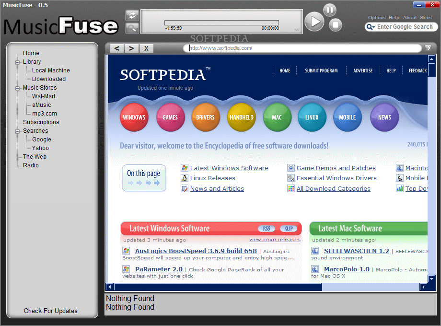
Task: Click the KLIP badge on Latest Windows Software
Action: pyautogui.click(x=289, y=229)
